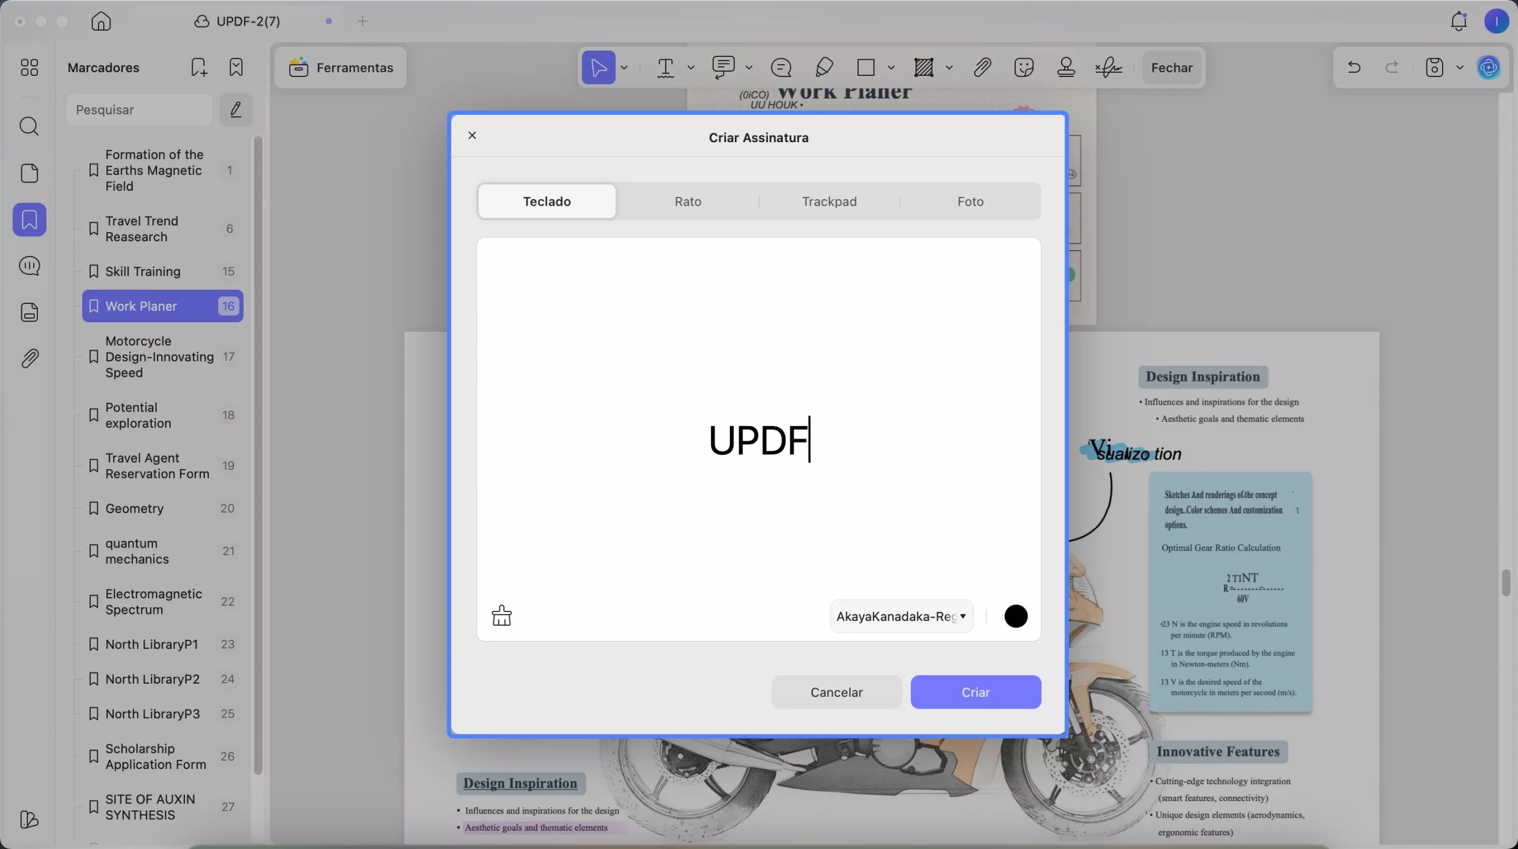Viewport: 1518px width, 849px height.
Task: Switch to the Trackpad tab
Action: 829,201
